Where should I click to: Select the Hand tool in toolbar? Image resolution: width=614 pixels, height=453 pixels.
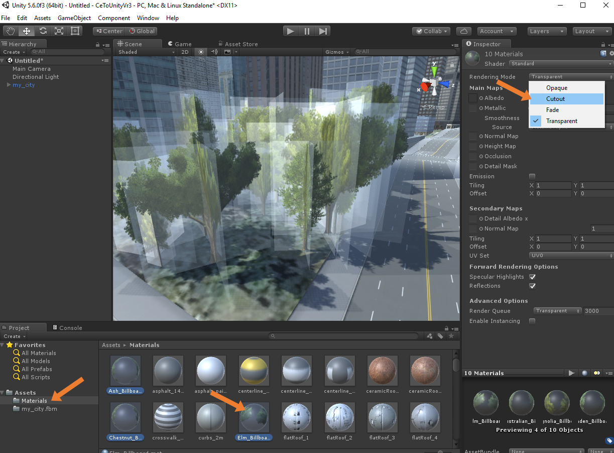[11, 31]
